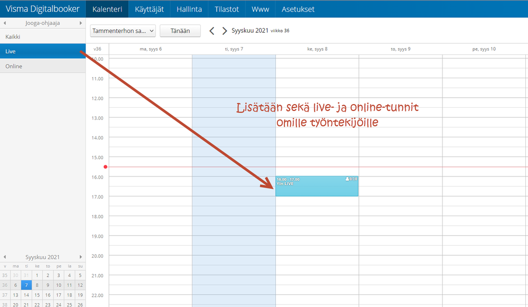
Task: Select day 10 in mini calendar
Action: (x=59, y=285)
